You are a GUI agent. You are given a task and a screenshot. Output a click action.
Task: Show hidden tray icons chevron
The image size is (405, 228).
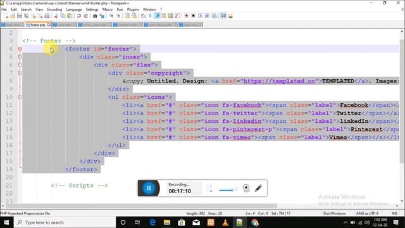pyautogui.click(x=346, y=222)
